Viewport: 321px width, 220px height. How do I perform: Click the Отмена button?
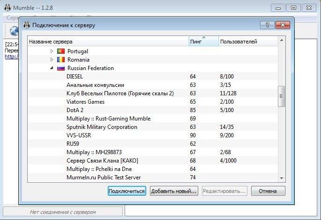click(268, 191)
